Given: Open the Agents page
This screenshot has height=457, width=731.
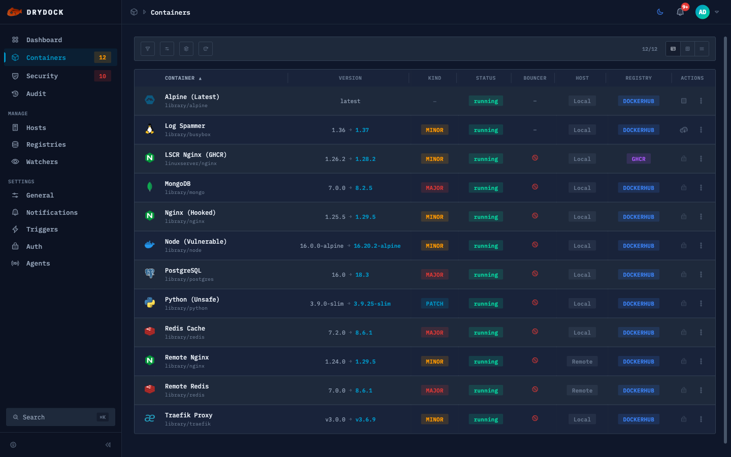Looking at the screenshot, I should tap(61, 263).
